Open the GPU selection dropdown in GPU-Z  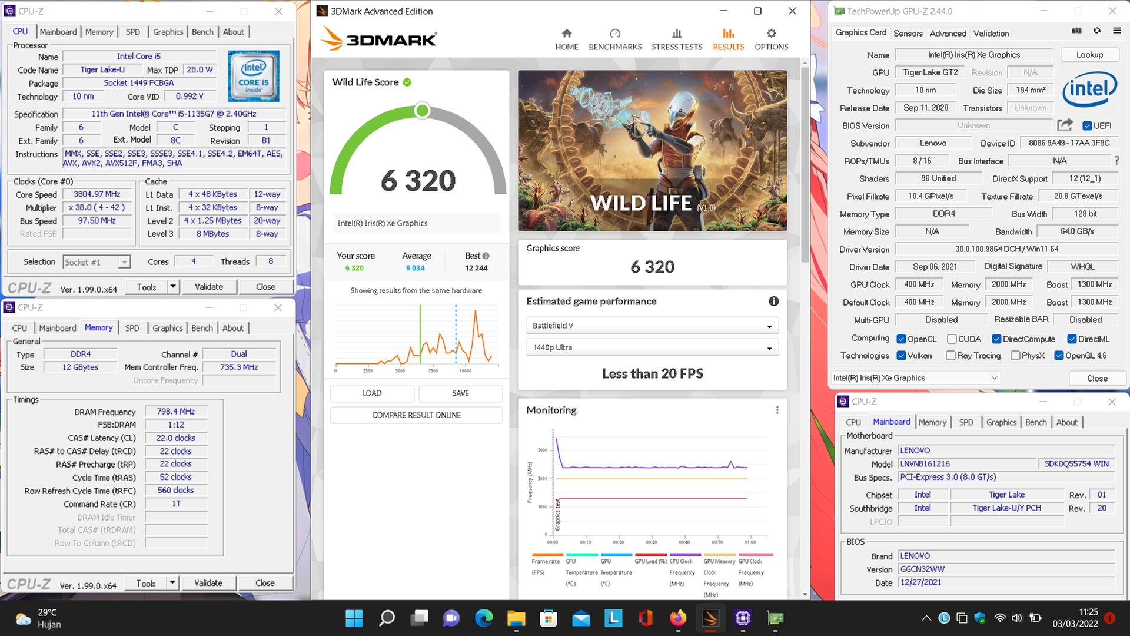916,378
